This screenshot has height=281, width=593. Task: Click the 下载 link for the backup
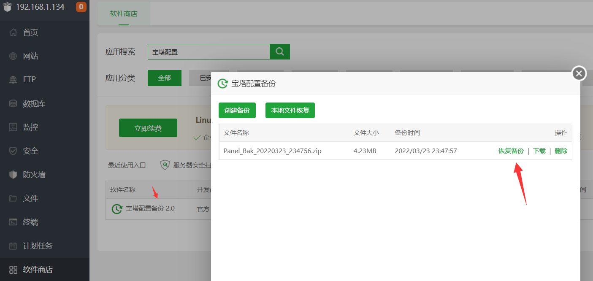point(539,151)
